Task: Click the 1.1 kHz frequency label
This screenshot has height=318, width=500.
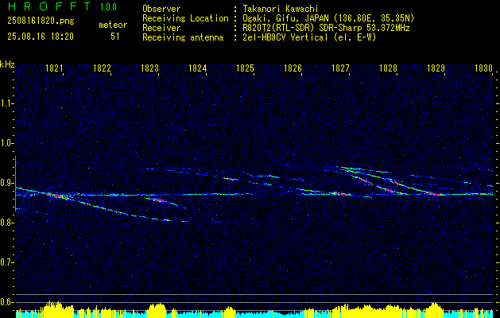Action: tap(6, 103)
